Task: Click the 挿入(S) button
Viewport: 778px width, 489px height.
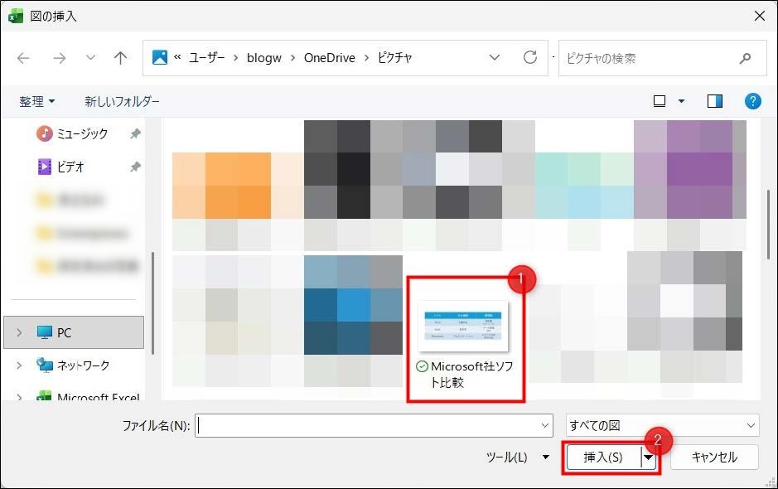Action: pos(602,458)
